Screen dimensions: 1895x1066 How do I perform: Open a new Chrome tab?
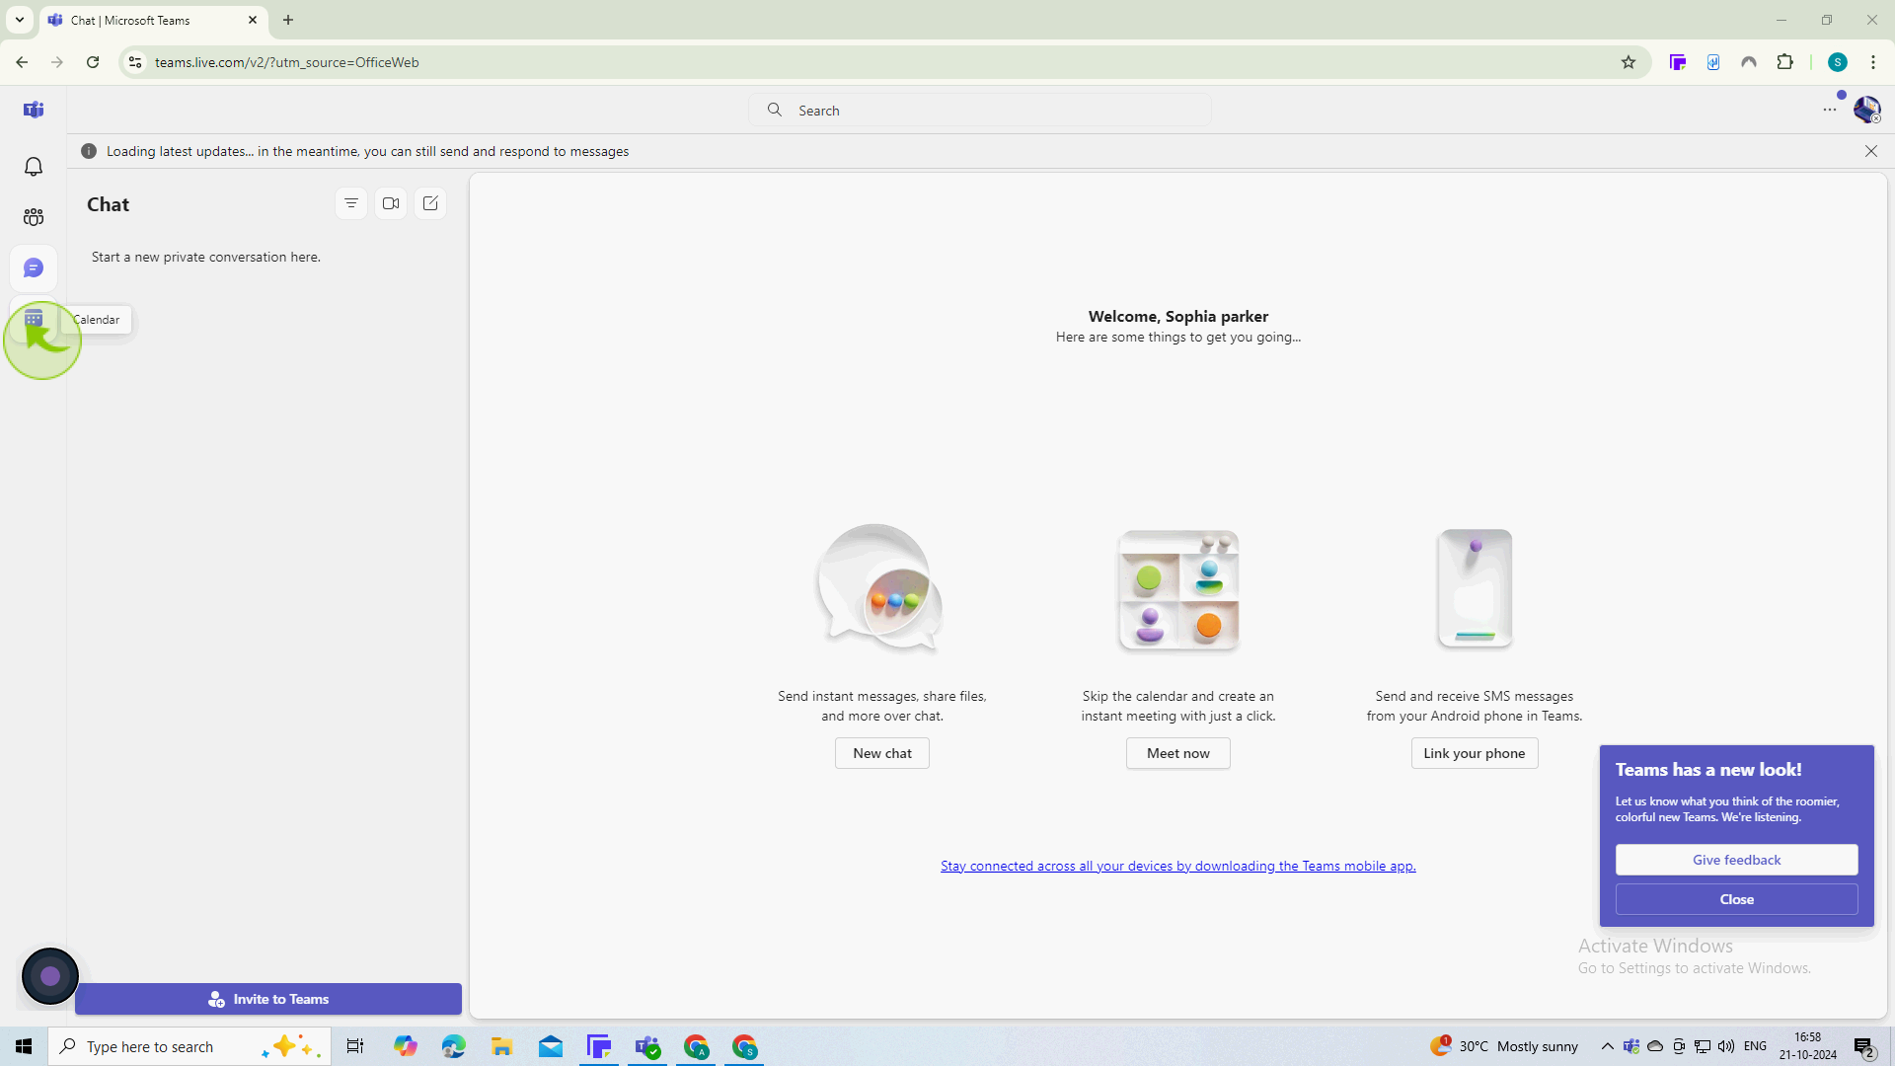tap(288, 20)
